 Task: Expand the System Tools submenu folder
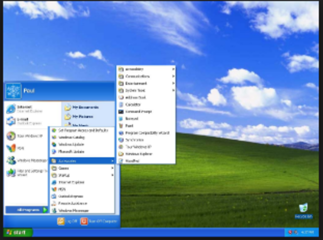146,91
